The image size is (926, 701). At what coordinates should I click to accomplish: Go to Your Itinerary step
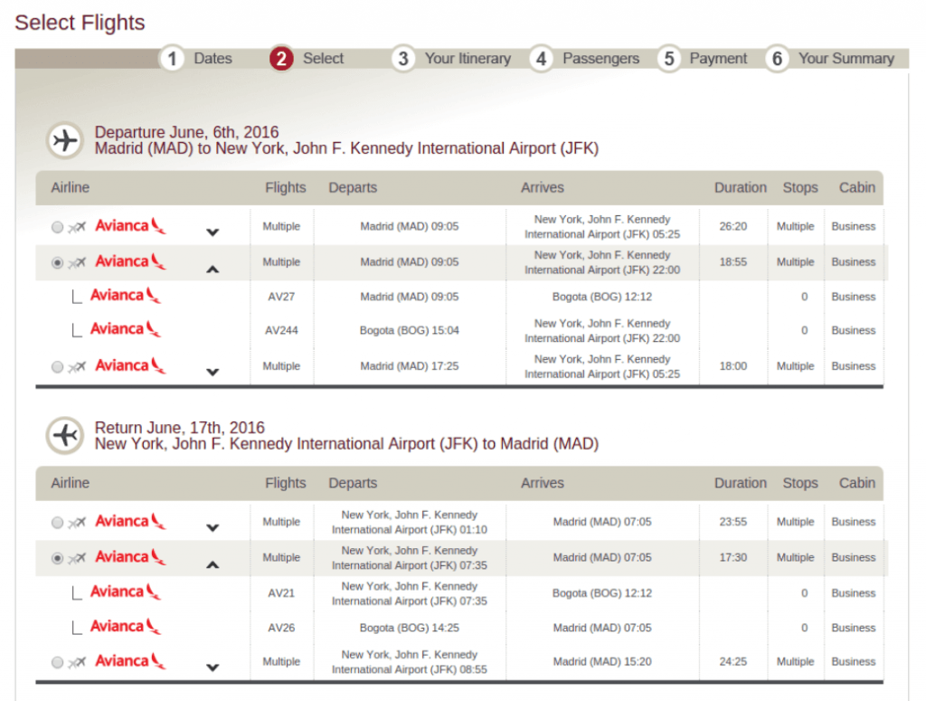(x=468, y=59)
